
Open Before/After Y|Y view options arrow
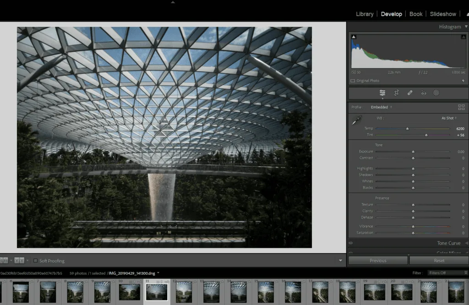pyautogui.click(x=27, y=261)
